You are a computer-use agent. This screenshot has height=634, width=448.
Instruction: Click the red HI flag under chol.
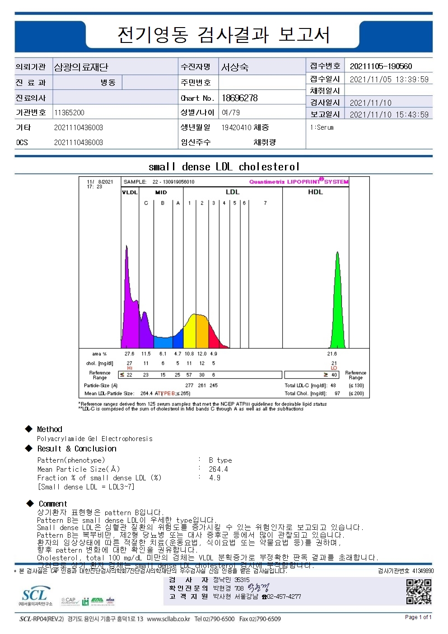[x=130, y=368]
